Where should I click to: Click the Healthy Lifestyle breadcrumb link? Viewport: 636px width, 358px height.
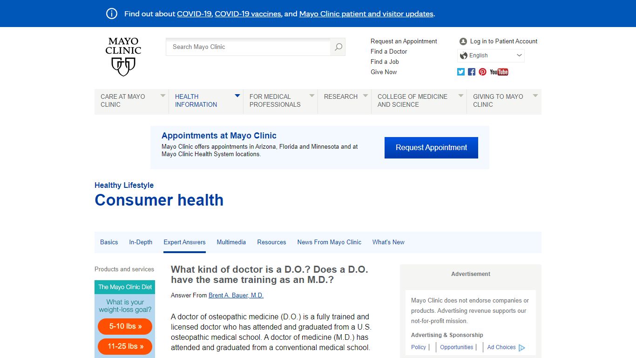tap(124, 185)
